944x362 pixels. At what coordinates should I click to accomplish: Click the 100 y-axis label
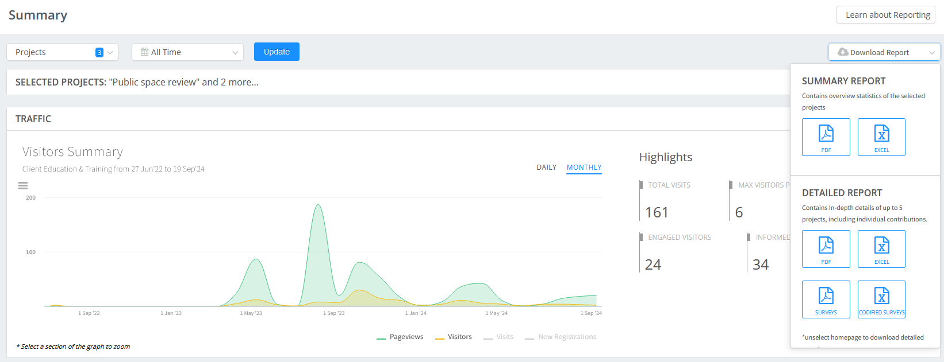pyautogui.click(x=30, y=252)
